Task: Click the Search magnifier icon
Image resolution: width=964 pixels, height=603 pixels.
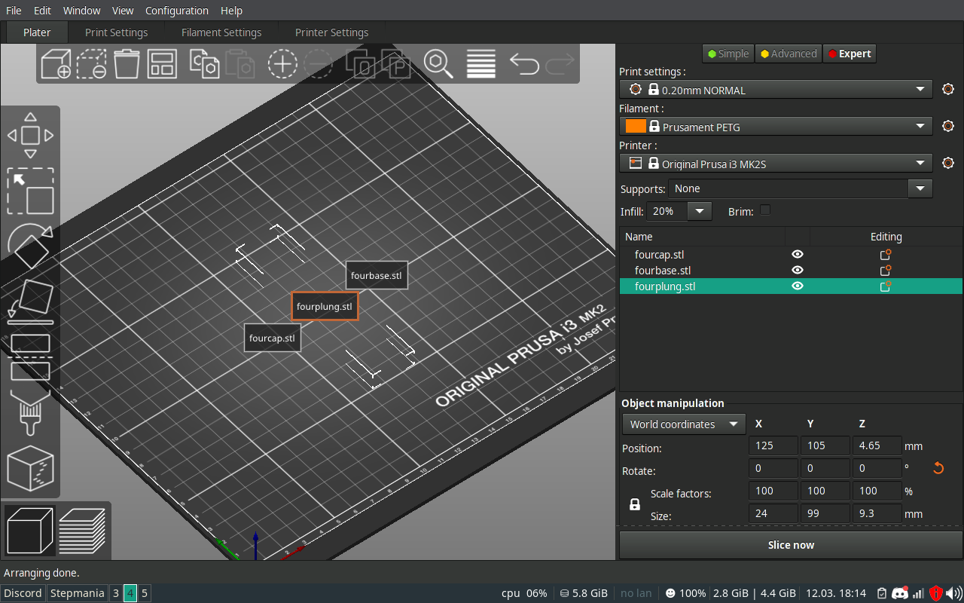Action: pos(438,63)
